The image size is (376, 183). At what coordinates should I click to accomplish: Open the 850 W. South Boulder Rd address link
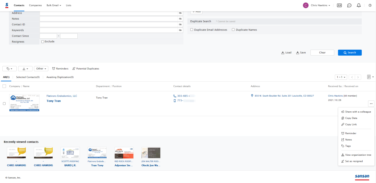coord(284,96)
